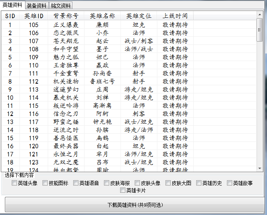Click the scrollbar down arrow
The width and height of the screenshot is (267, 215).
tap(260, 168)
